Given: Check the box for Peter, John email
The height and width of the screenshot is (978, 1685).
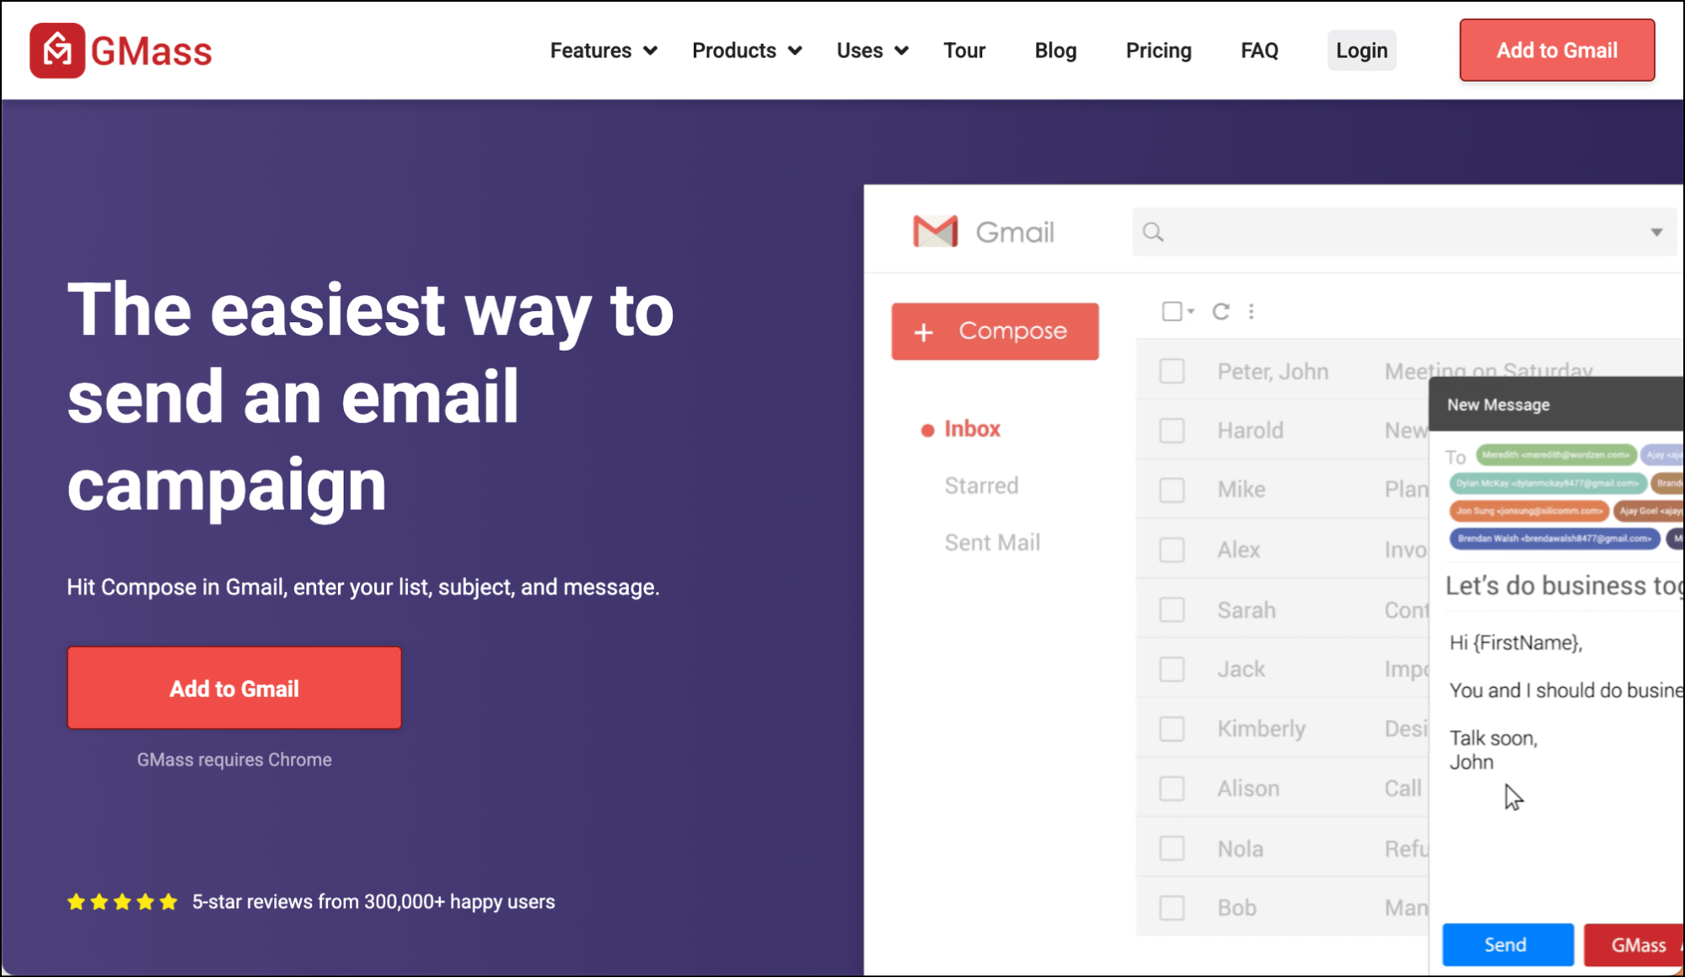Looking at the screenshot, I should tap(1172, 371).
